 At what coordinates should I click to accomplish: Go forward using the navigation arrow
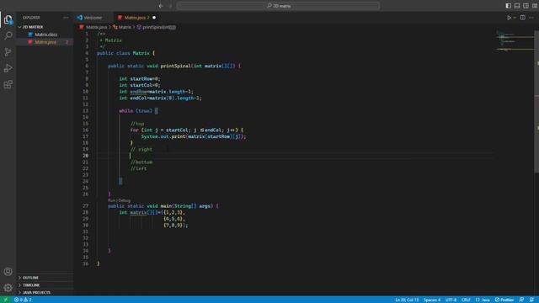click(x=170, y=6)
